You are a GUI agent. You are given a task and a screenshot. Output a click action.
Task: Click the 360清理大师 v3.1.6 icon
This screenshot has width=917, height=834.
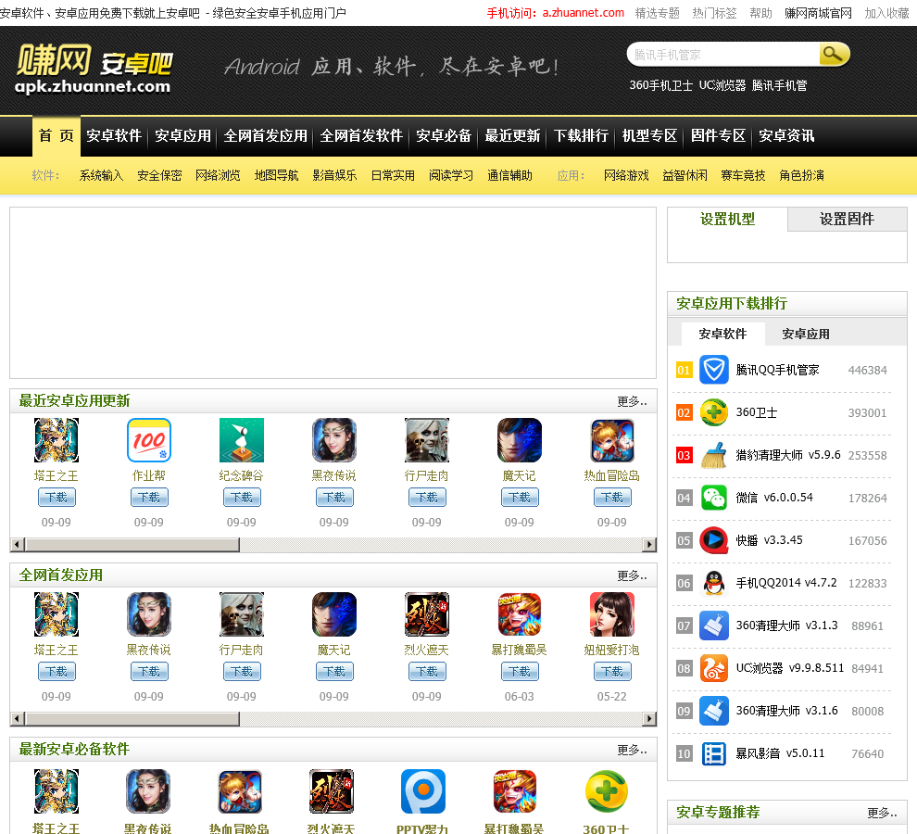tap(714, 711)
